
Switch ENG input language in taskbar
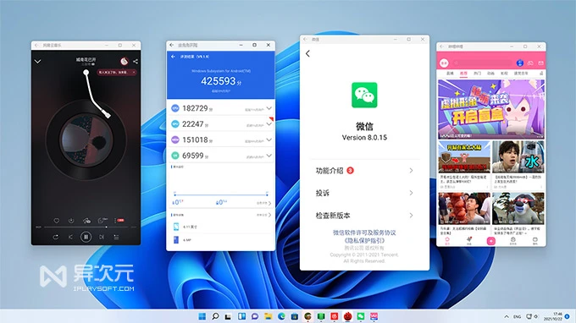[x=518, y=316]
